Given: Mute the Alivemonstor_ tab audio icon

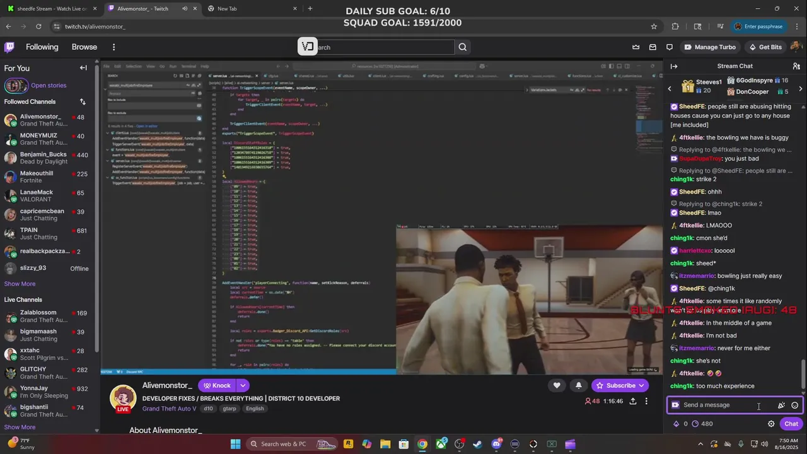Looking at the screenshot, I should click(x=185, y=9).
